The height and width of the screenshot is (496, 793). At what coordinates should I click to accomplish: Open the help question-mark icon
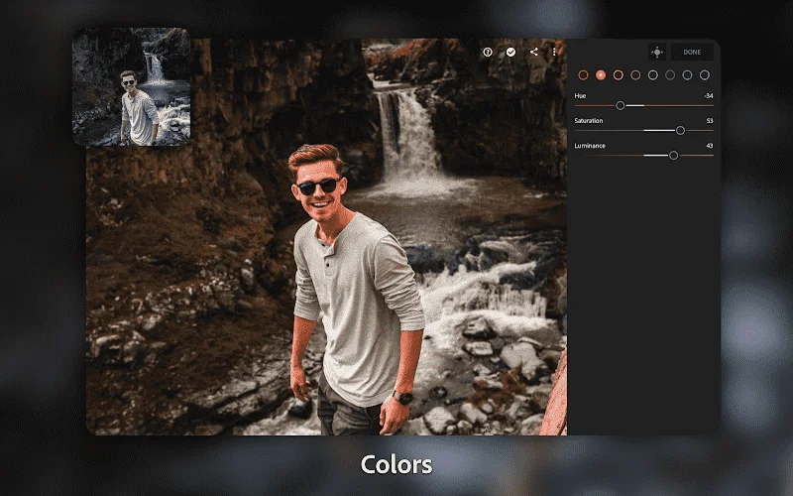(x=488, y=53)
